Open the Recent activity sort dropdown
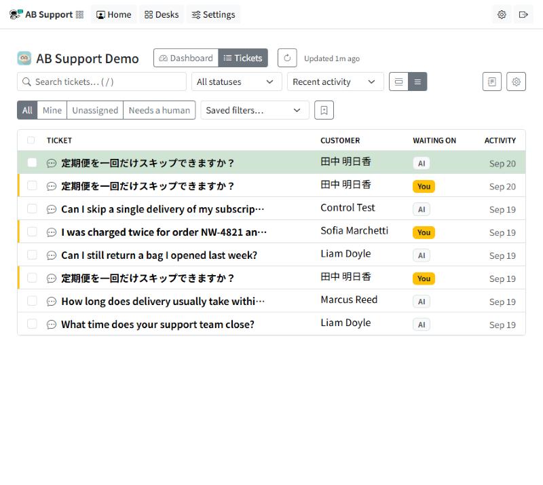Image resolution: width=543 pixels, height=485 pixels. pyautogui.click(x=335, y=82)
